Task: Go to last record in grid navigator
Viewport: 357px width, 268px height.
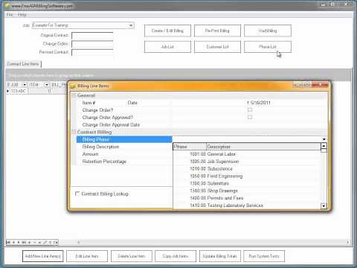Action: coord(24,242)
